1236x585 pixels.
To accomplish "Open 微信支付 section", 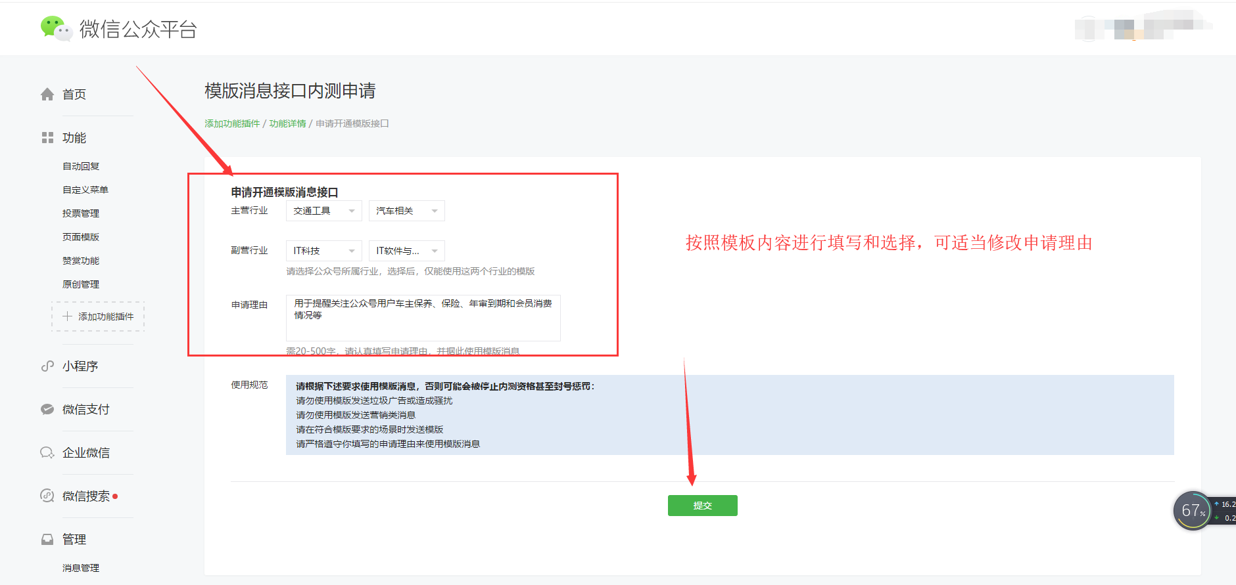I will click(x=86, y=410).
